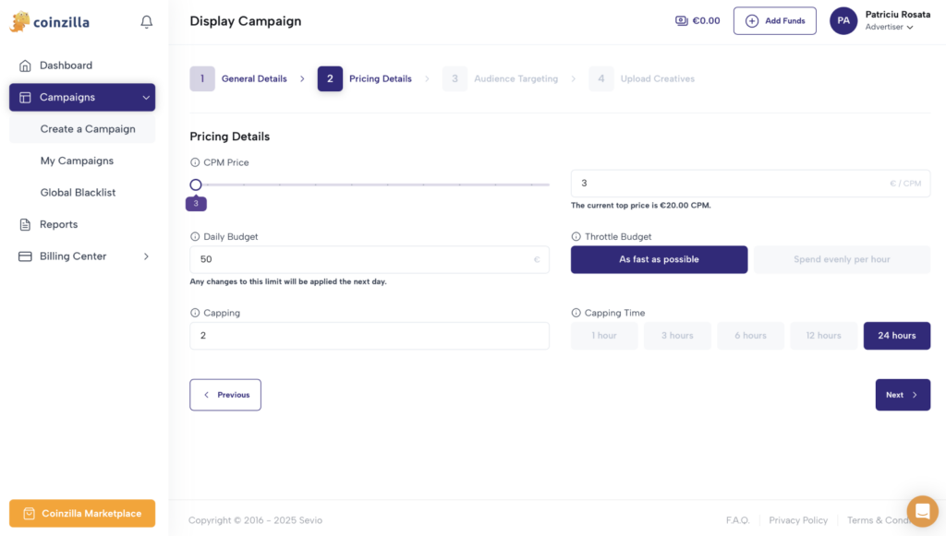This screenshot has height=536, width=946.
Task: Click the CPM Price slider handle
Action: [196, 185]
